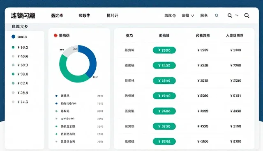Click the green pill button in the last table row
263x151 pixels.
164,142
